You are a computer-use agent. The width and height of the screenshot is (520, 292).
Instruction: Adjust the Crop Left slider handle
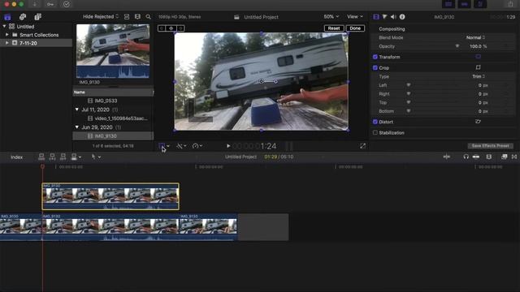409,85
